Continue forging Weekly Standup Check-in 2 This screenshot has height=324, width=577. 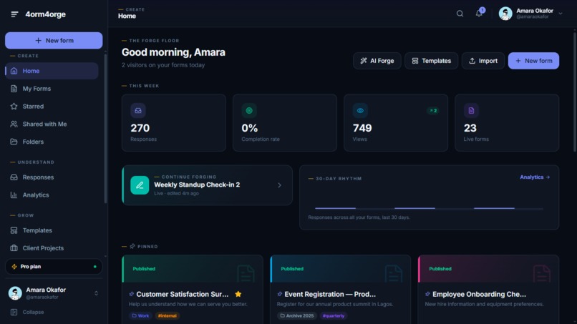207,185
